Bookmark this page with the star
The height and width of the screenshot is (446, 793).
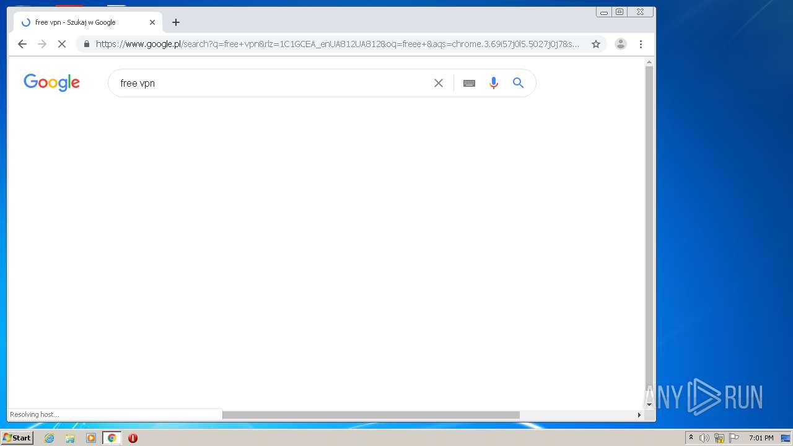pyautogui.click(x=596, y=44)
